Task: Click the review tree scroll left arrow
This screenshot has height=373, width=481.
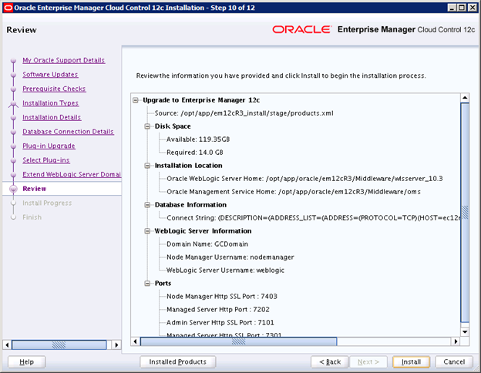Action: (x=136, y=341)
